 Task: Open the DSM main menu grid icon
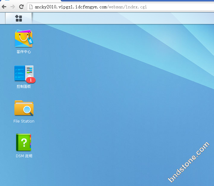pyautogui.click(x=19, y=18)
